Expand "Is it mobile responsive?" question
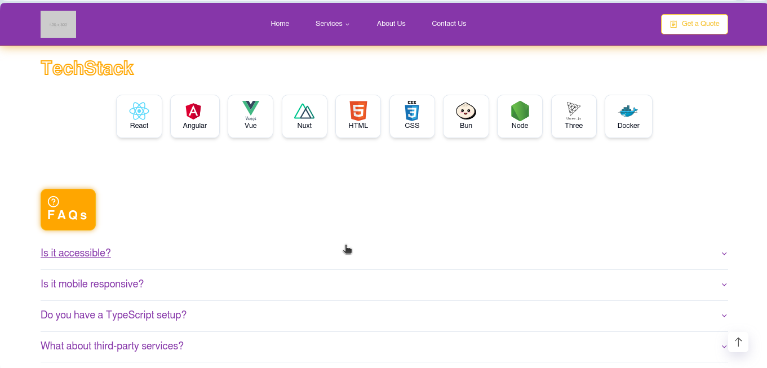 (384, 284)
